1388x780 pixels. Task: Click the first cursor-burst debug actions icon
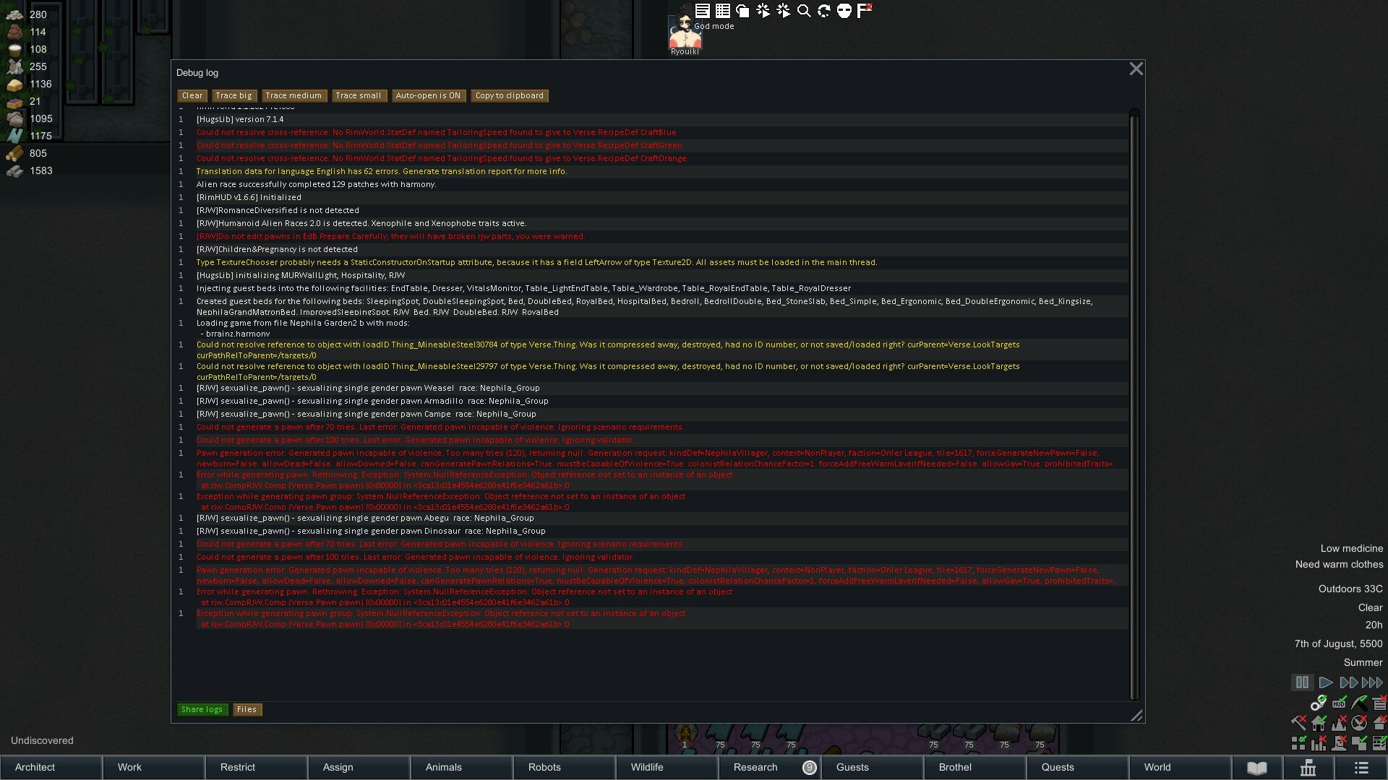763,10
